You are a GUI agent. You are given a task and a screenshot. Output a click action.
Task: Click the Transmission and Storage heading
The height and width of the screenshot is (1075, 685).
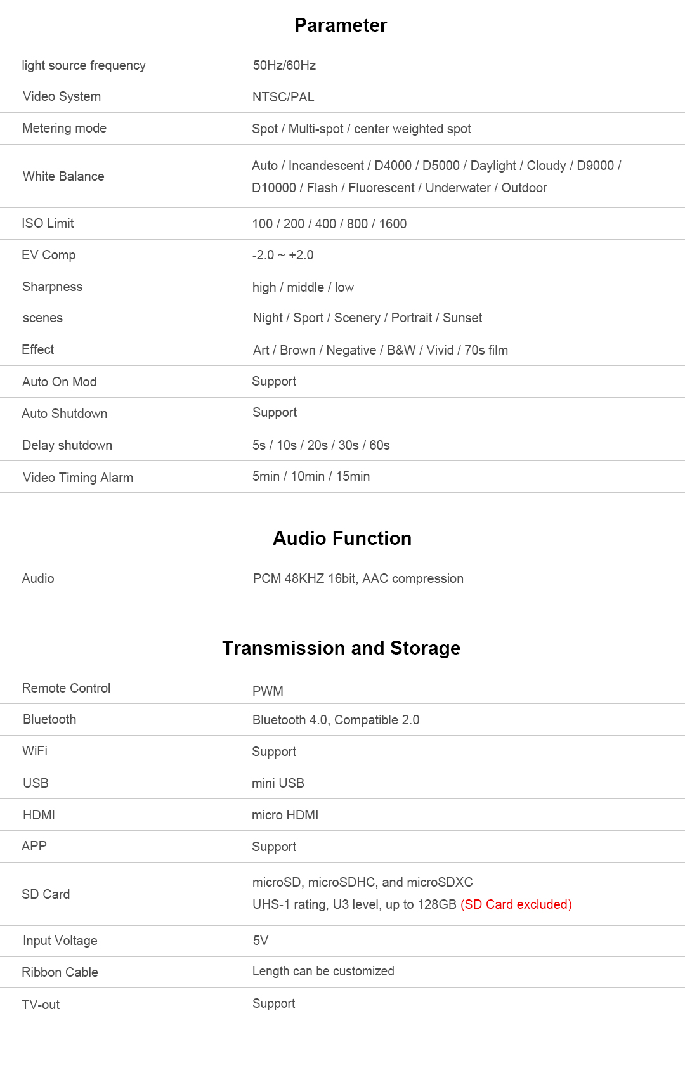(x=341, y=648)
